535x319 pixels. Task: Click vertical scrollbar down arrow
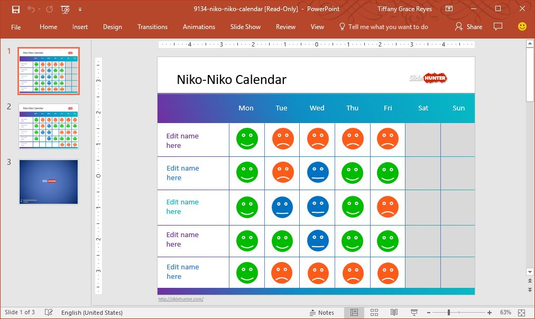tap(530, 271)
